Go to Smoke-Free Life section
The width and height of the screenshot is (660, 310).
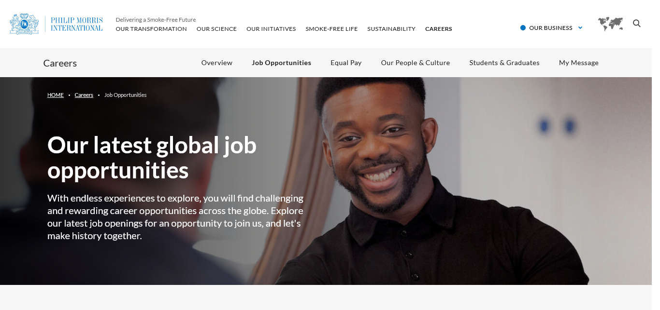coord(331,29)
